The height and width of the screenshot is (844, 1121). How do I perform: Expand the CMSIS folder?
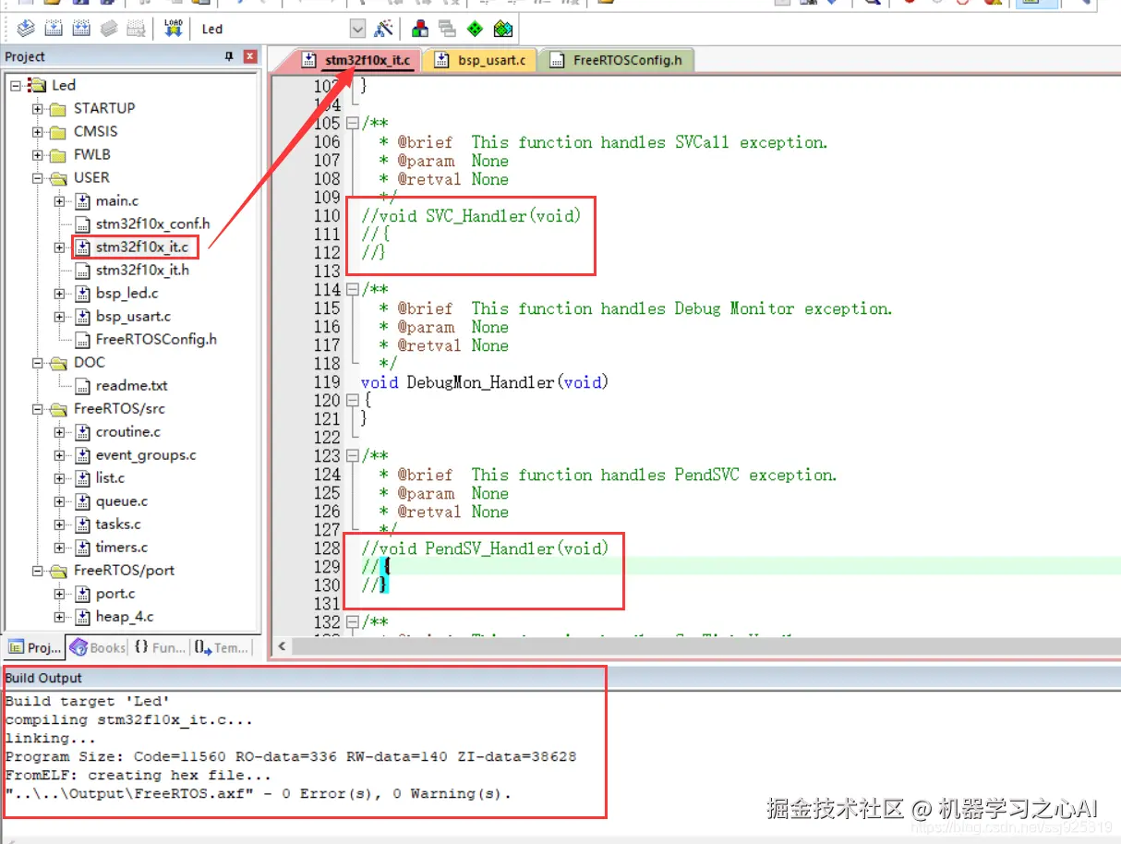click(x=38, y=131)
